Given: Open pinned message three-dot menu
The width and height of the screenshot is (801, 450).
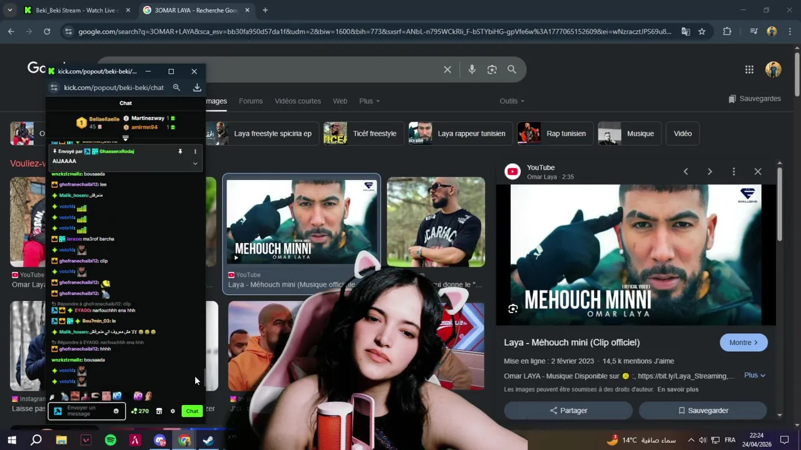Looking at the screenshot, I should click(195, 151).
